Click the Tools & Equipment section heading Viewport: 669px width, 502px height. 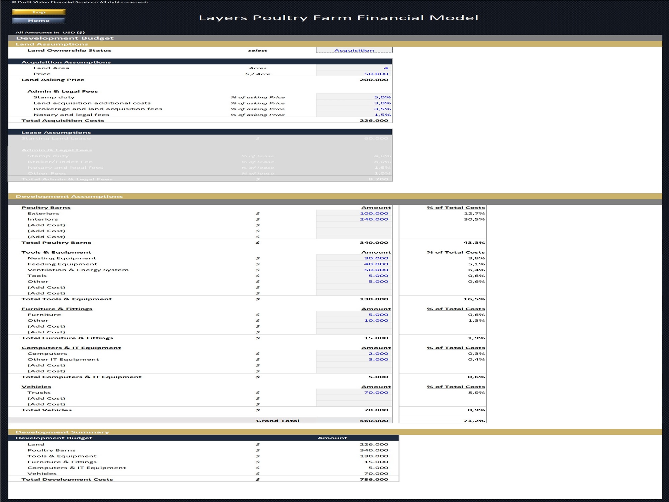click(56, 252)
